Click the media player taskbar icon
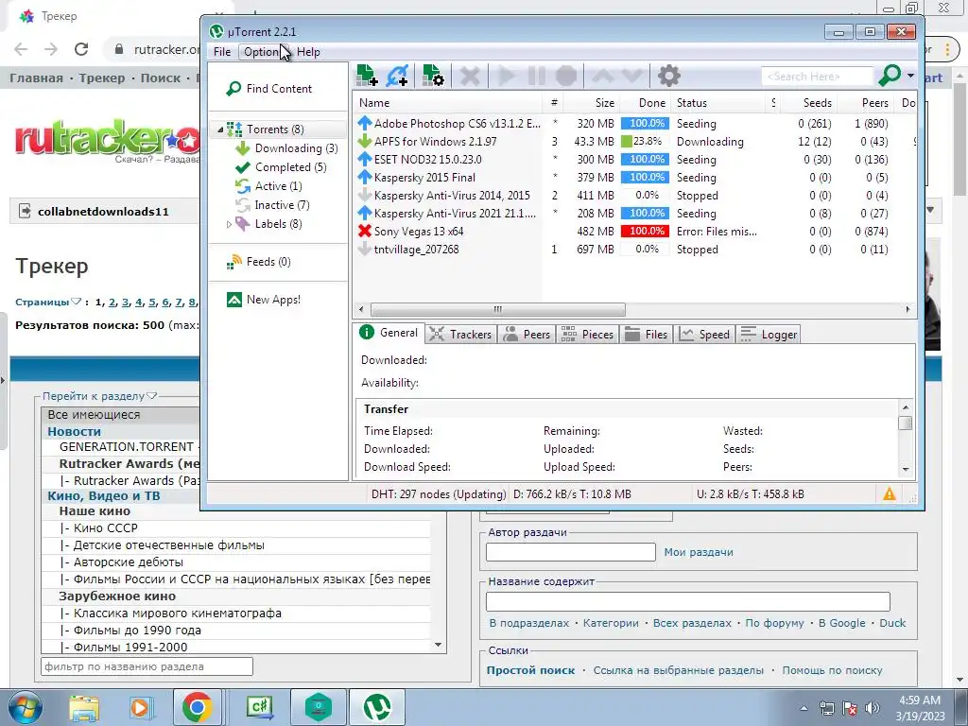968x726 pixels. coord(140,708)
